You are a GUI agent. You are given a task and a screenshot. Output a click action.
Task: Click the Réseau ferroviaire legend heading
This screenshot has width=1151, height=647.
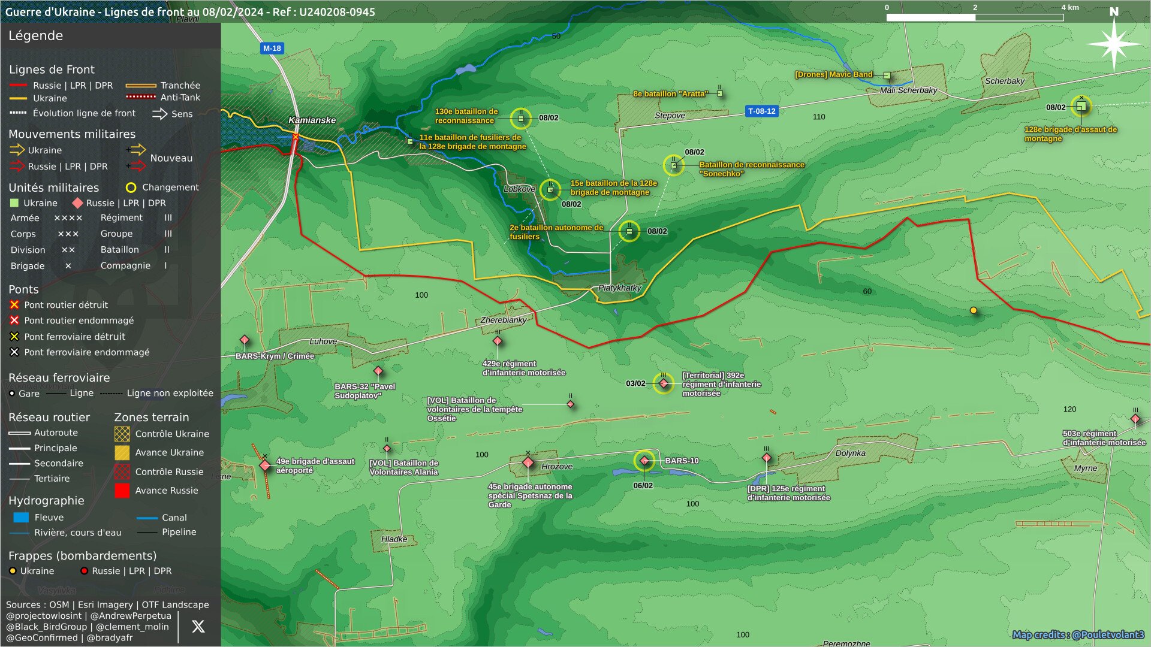tap(59, 378)
